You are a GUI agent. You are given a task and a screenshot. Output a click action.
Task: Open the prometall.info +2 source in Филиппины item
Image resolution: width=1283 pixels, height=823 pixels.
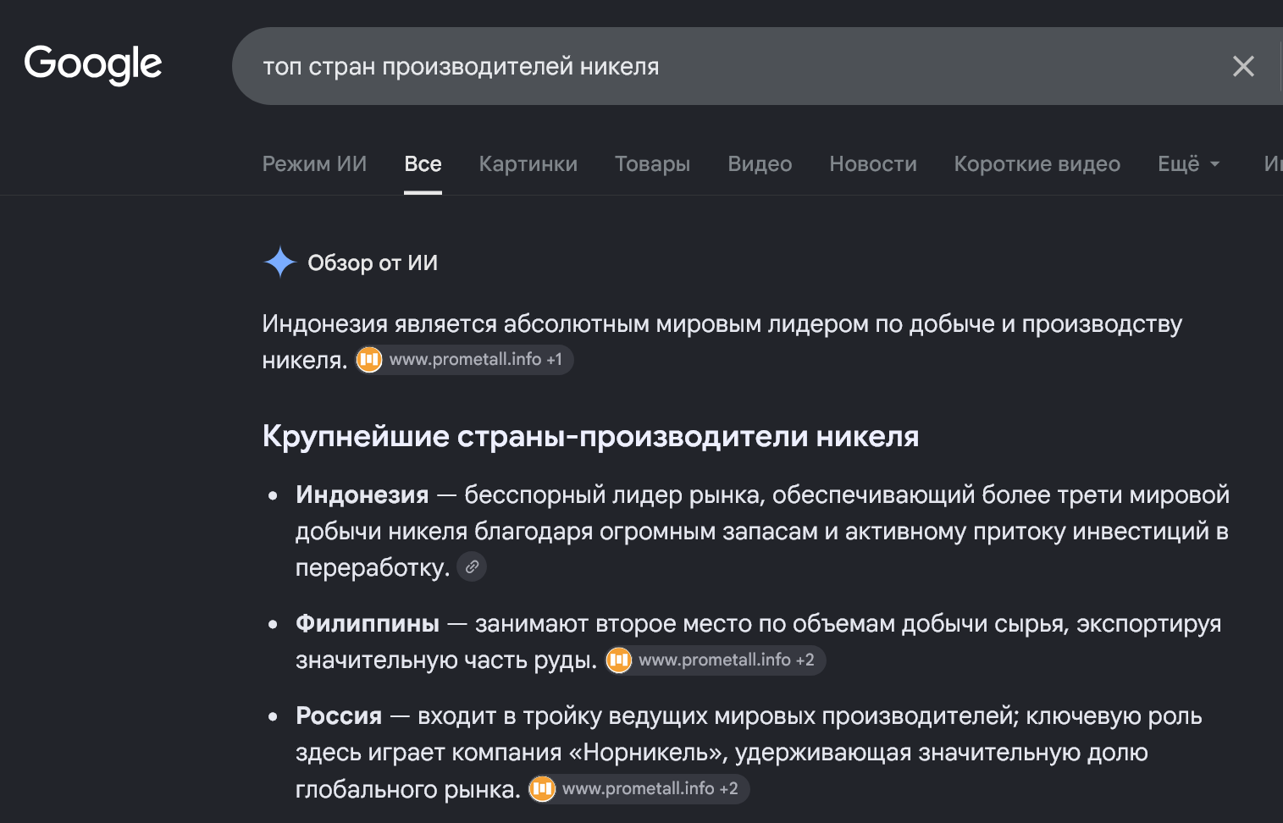point(715,660)
